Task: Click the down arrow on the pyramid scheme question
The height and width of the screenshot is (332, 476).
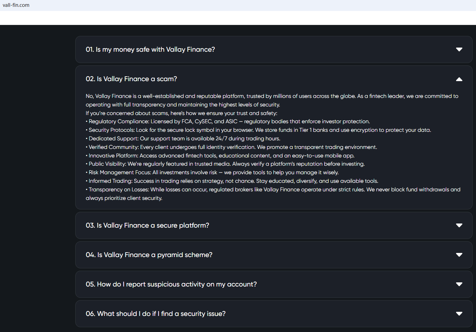Action: [x=459, y=255]
